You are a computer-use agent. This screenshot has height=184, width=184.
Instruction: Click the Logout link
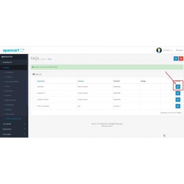pyautogui.click(x=180, y=50)
